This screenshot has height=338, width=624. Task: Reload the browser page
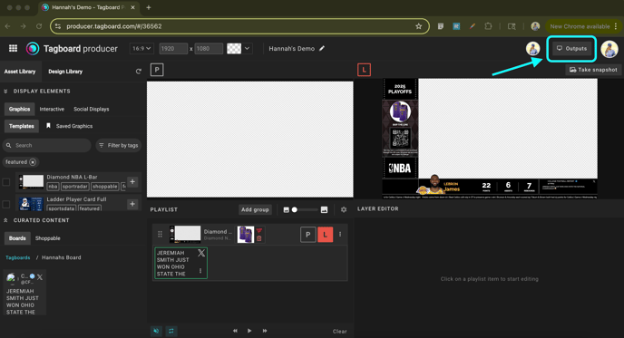tap(39, 26)
